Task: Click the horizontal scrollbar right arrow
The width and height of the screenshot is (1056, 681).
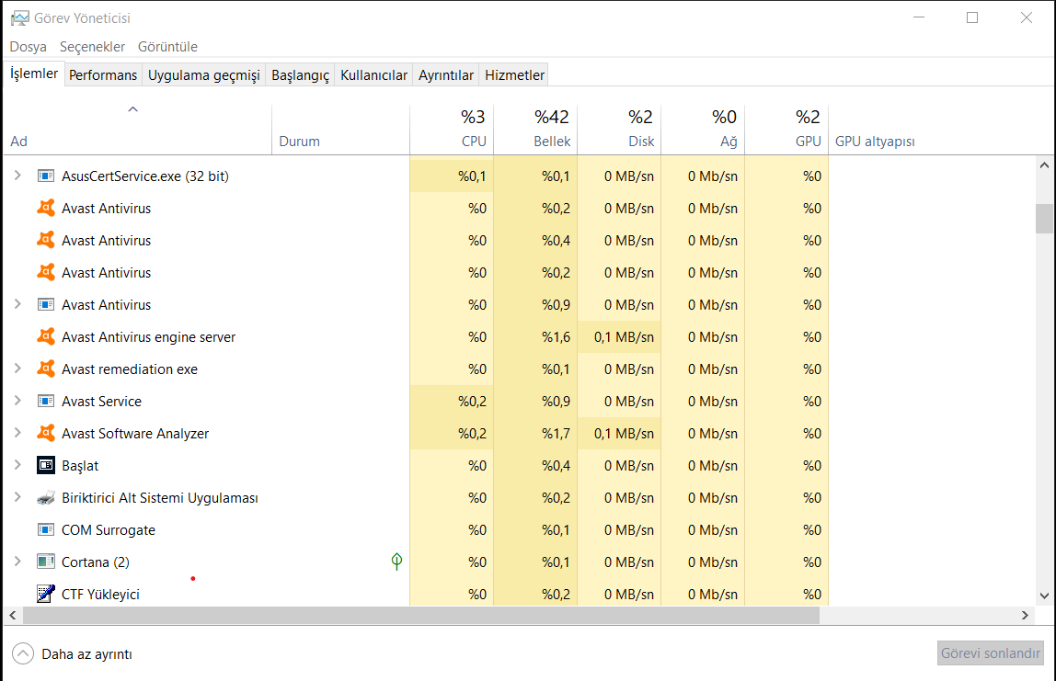Action: coord(1026,615)
